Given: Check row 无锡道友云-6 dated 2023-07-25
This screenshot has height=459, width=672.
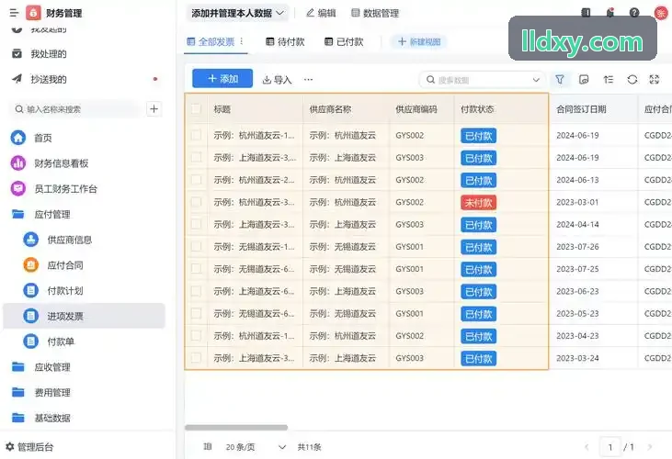Looking at the screenshot, I should click(196, 269).
